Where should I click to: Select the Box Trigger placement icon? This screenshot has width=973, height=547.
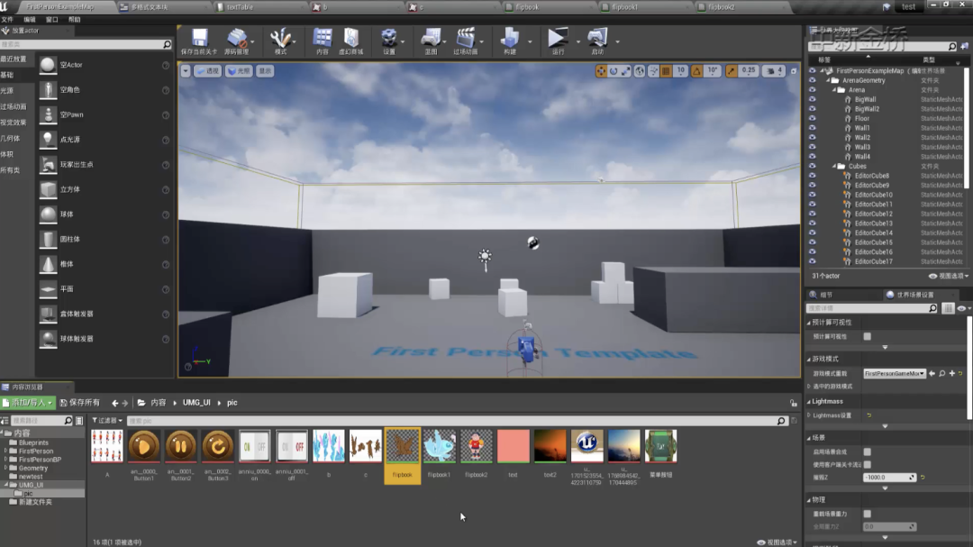tap(48, 314)
